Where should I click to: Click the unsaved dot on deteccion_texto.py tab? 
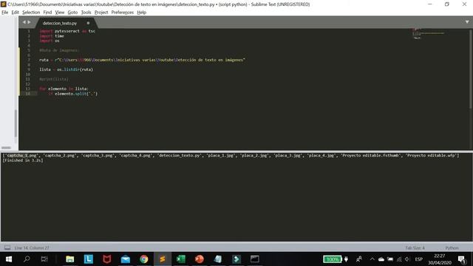[88, 23]
